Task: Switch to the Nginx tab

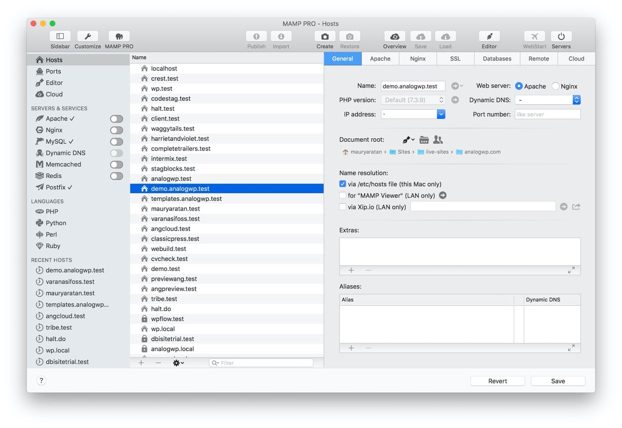Action: pyautogui.click(x=418, y=58)
